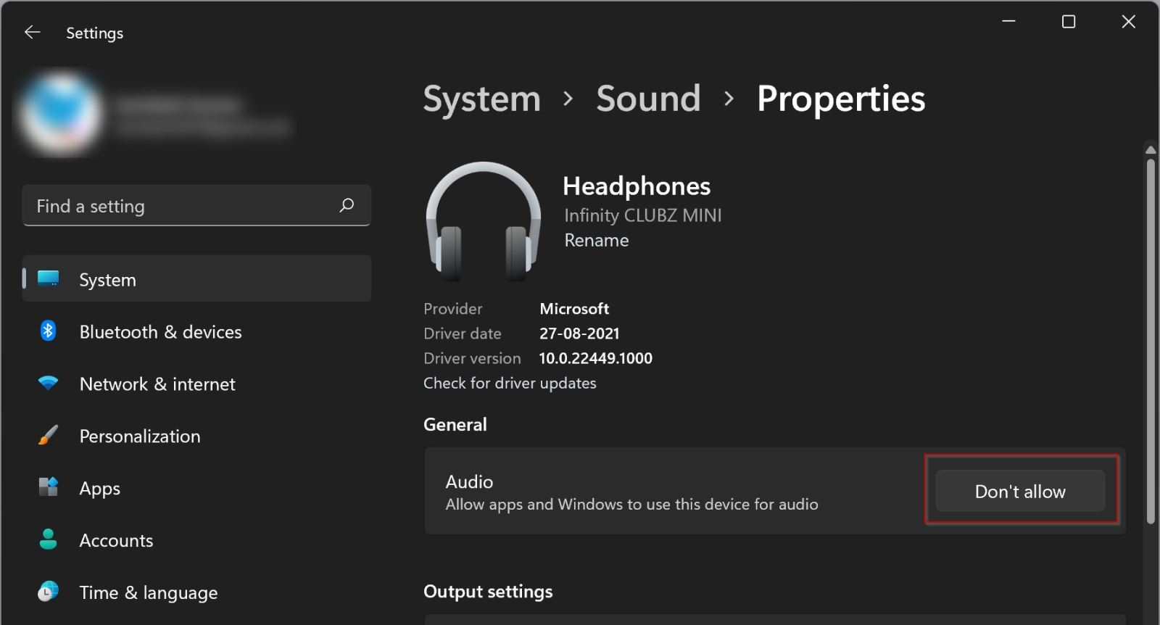
Task: Click the driver version 10.0.22449.1000
Action: (x=596, y=358)
